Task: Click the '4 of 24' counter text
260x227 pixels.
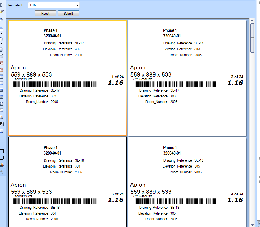Action: point(237,194)
